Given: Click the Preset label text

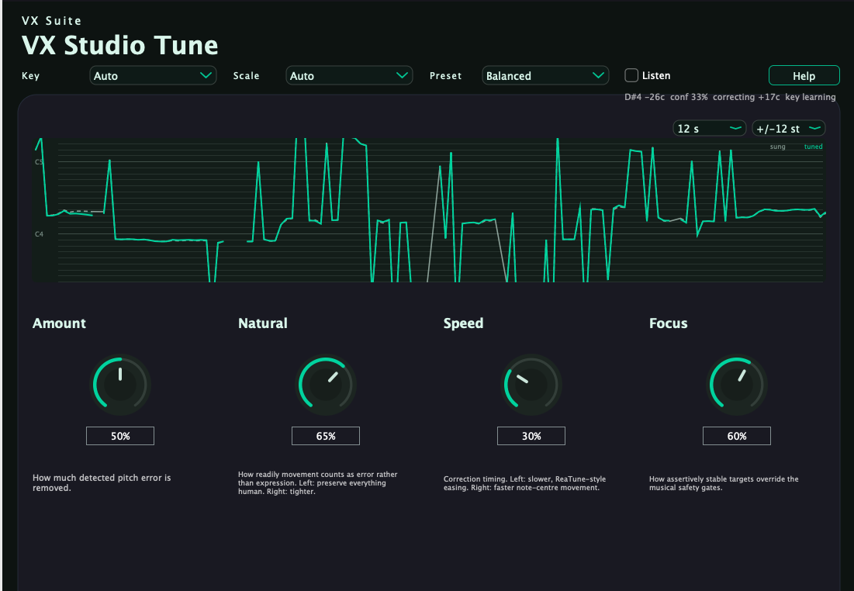Looking at the screenshot, I should coord(445,76).
